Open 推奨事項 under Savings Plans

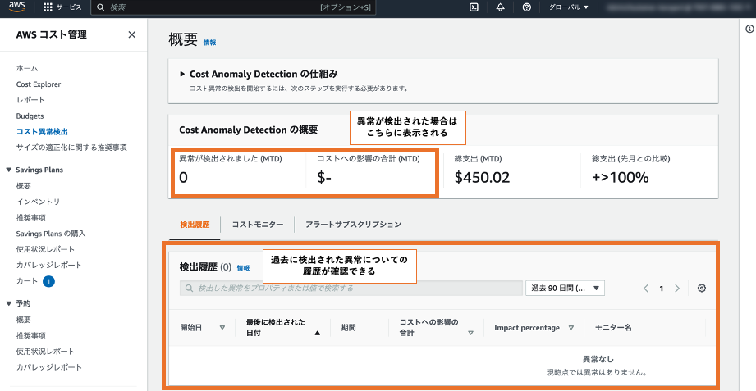pos(31,218)
